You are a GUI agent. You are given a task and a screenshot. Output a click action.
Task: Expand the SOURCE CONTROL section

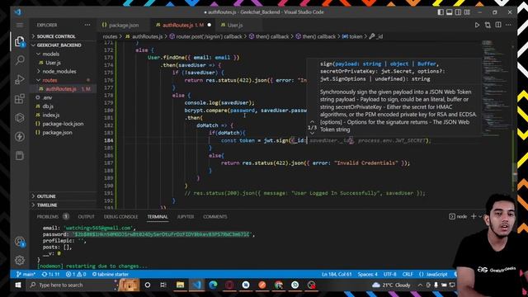click(56, 36)
